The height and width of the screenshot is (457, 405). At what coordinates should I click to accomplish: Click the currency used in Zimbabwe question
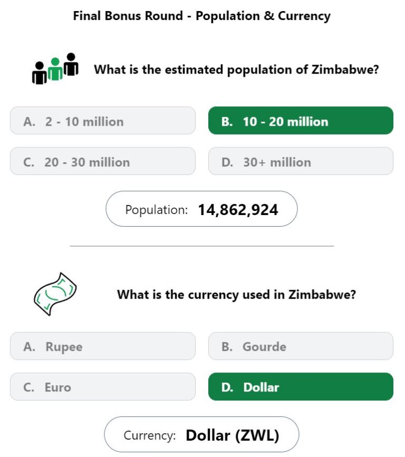coord(236,295)
